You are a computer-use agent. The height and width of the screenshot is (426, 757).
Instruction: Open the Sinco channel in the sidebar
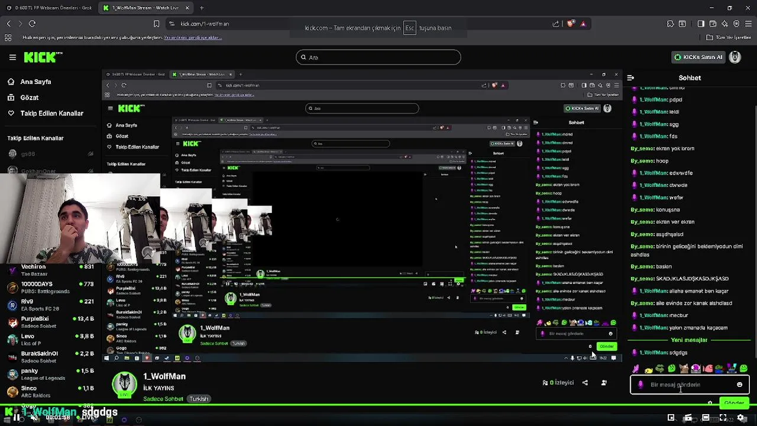coord(50,392)
